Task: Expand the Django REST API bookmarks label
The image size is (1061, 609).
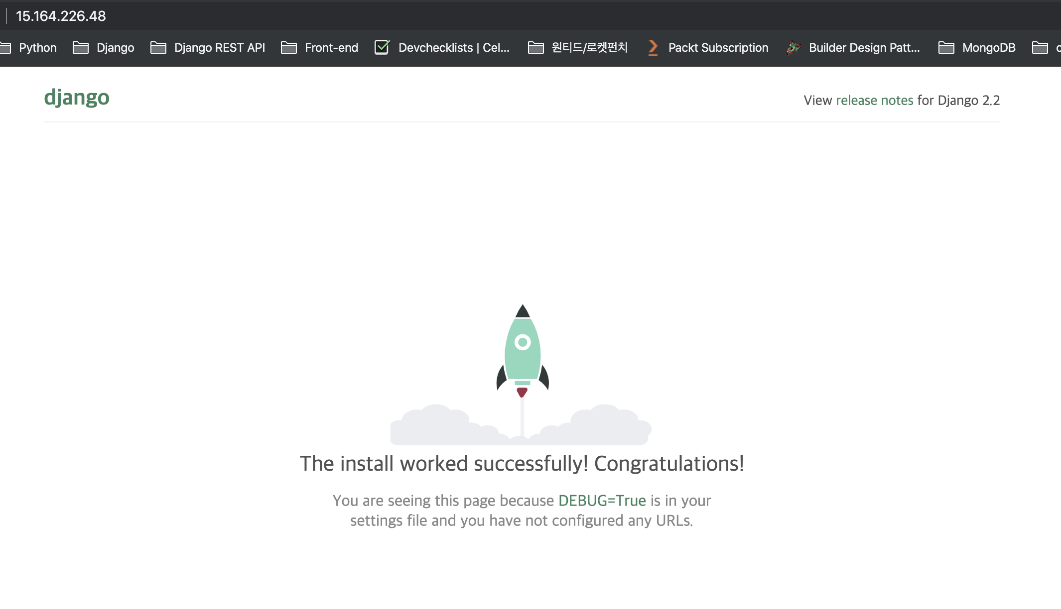Action: pos(219,48)
